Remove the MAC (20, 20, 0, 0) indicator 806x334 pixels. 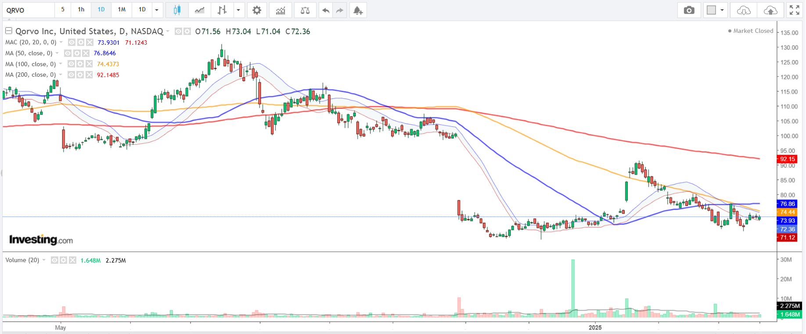(90, 43)
